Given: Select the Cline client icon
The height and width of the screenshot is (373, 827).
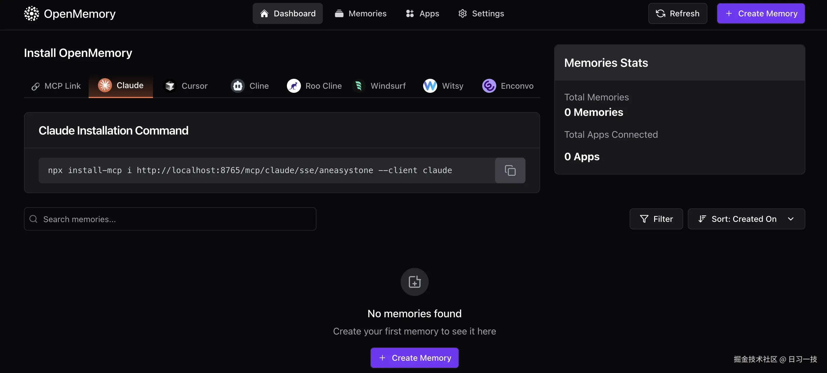Looking at the screenshot, I should [x=237, y=86].
